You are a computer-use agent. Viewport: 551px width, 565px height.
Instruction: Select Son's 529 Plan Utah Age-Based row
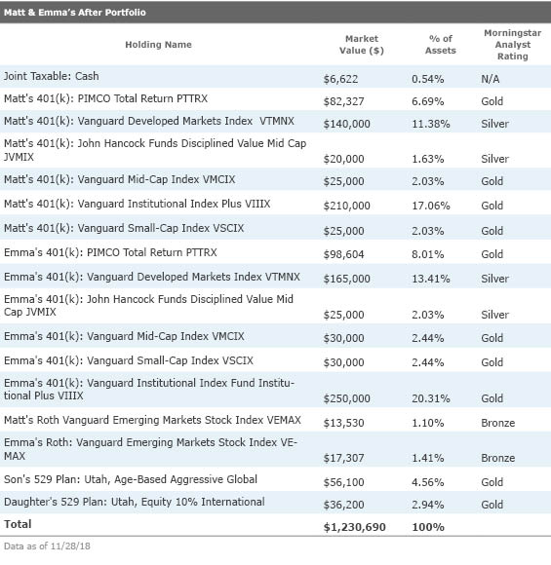(x=275, y=479)
